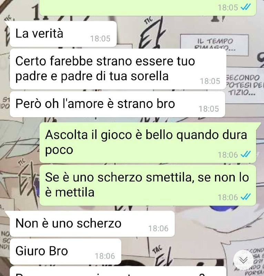264x276 pixels.
Task: Tap the 'Però oh l'amore è strano bro' message
Action: [x=117, y=104]
